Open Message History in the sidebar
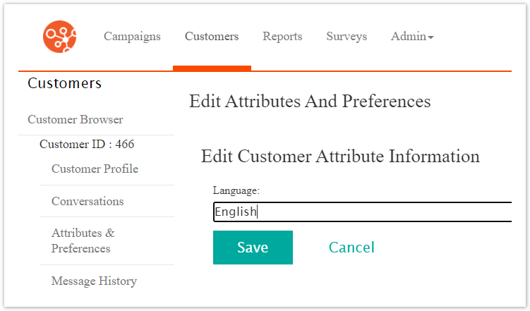This screenshot has width=530, height=311. pyautogui.click(x=94, y=281)
